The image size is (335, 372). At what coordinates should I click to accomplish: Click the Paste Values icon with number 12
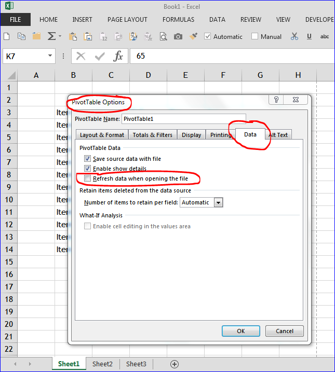(103, 36)
